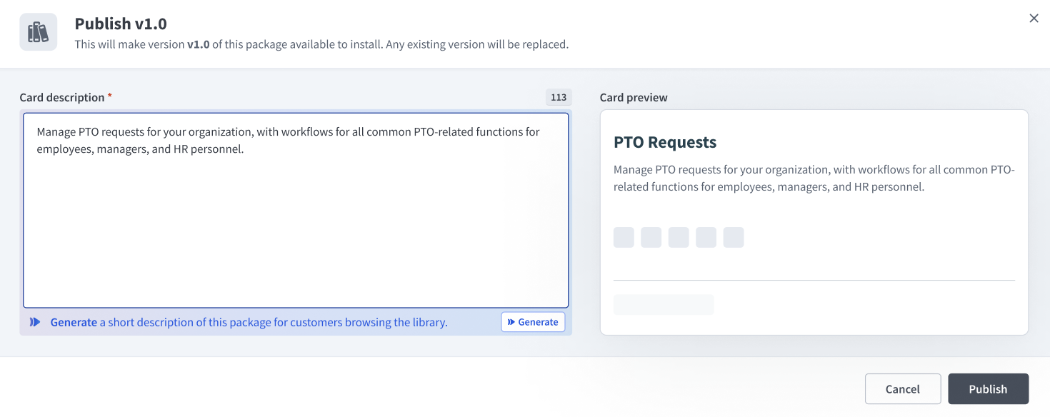Click the third placeholder icon square in preview
This screenshot has height=417, width=1050.
pyautogui.click(x=679, y=238)
